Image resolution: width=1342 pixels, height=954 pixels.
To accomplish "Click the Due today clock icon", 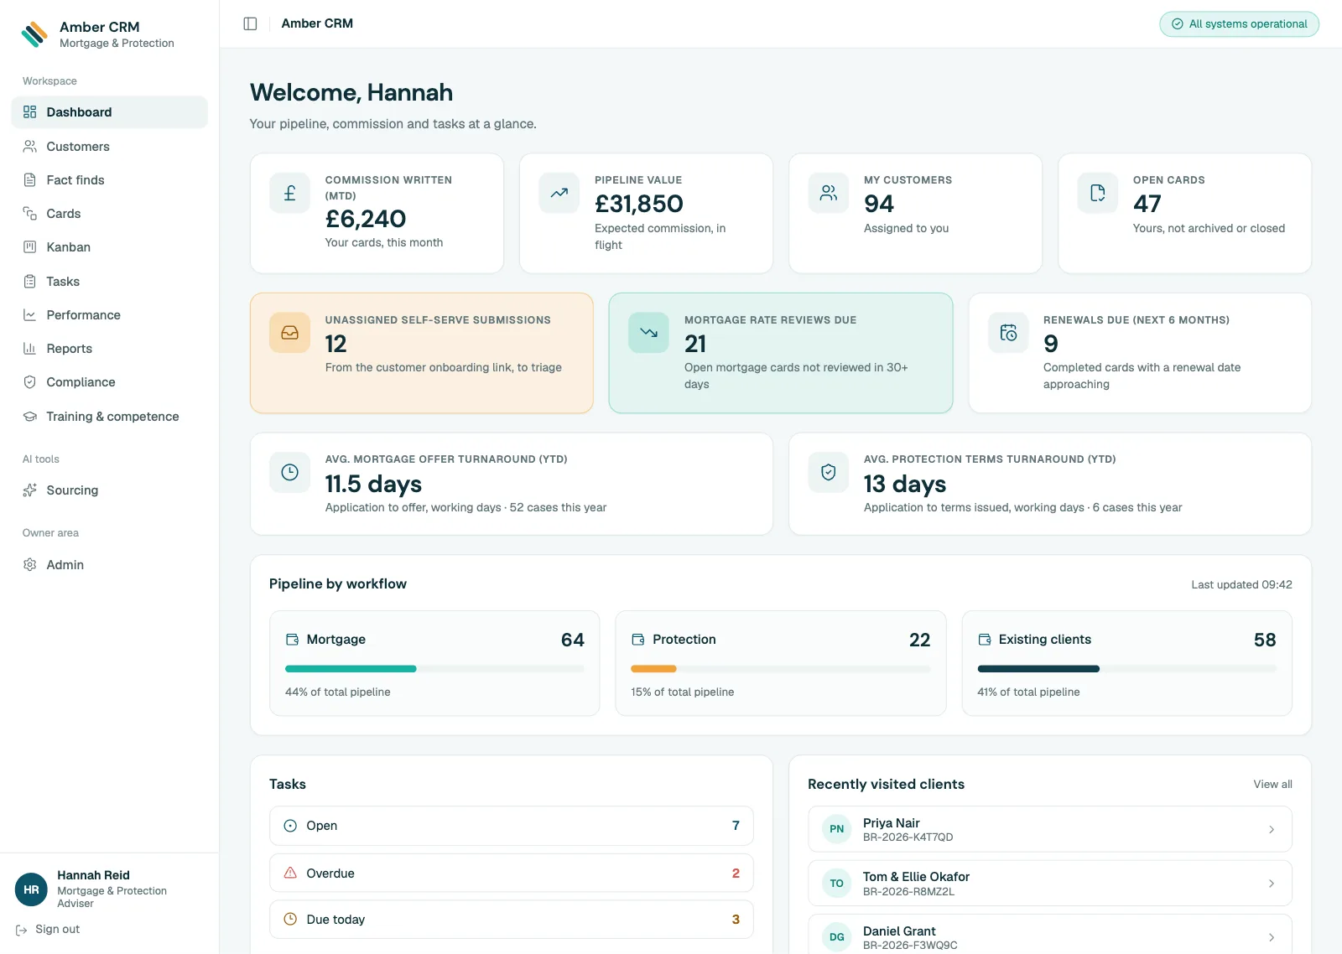I will tap(290, 919).
